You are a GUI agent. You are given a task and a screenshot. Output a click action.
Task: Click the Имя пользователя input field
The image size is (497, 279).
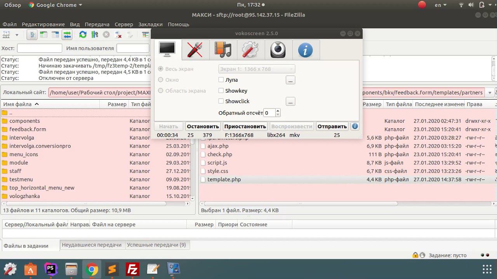[x=133, y=48]
